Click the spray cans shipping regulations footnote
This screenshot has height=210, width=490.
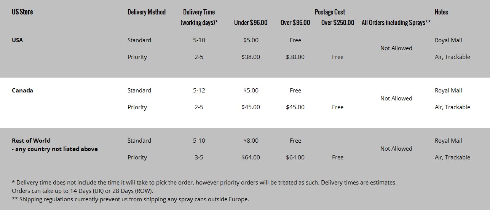[130, 199]
